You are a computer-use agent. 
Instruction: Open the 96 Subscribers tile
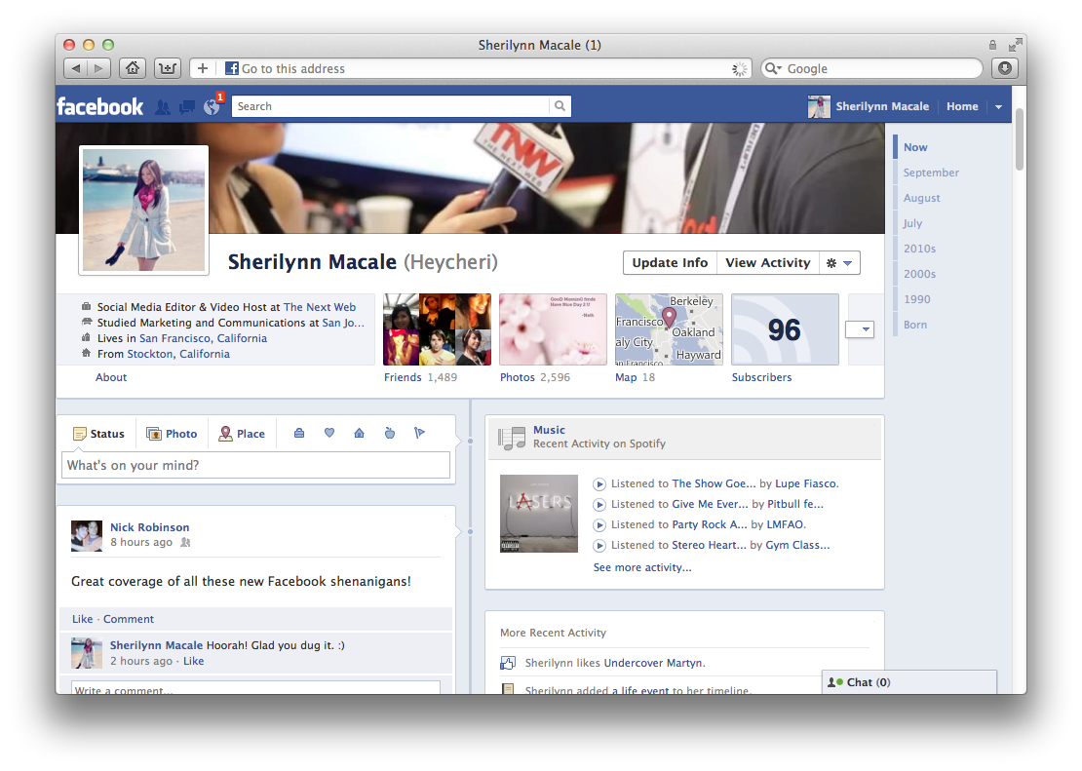pyautogui.click(x=785, y=329)
